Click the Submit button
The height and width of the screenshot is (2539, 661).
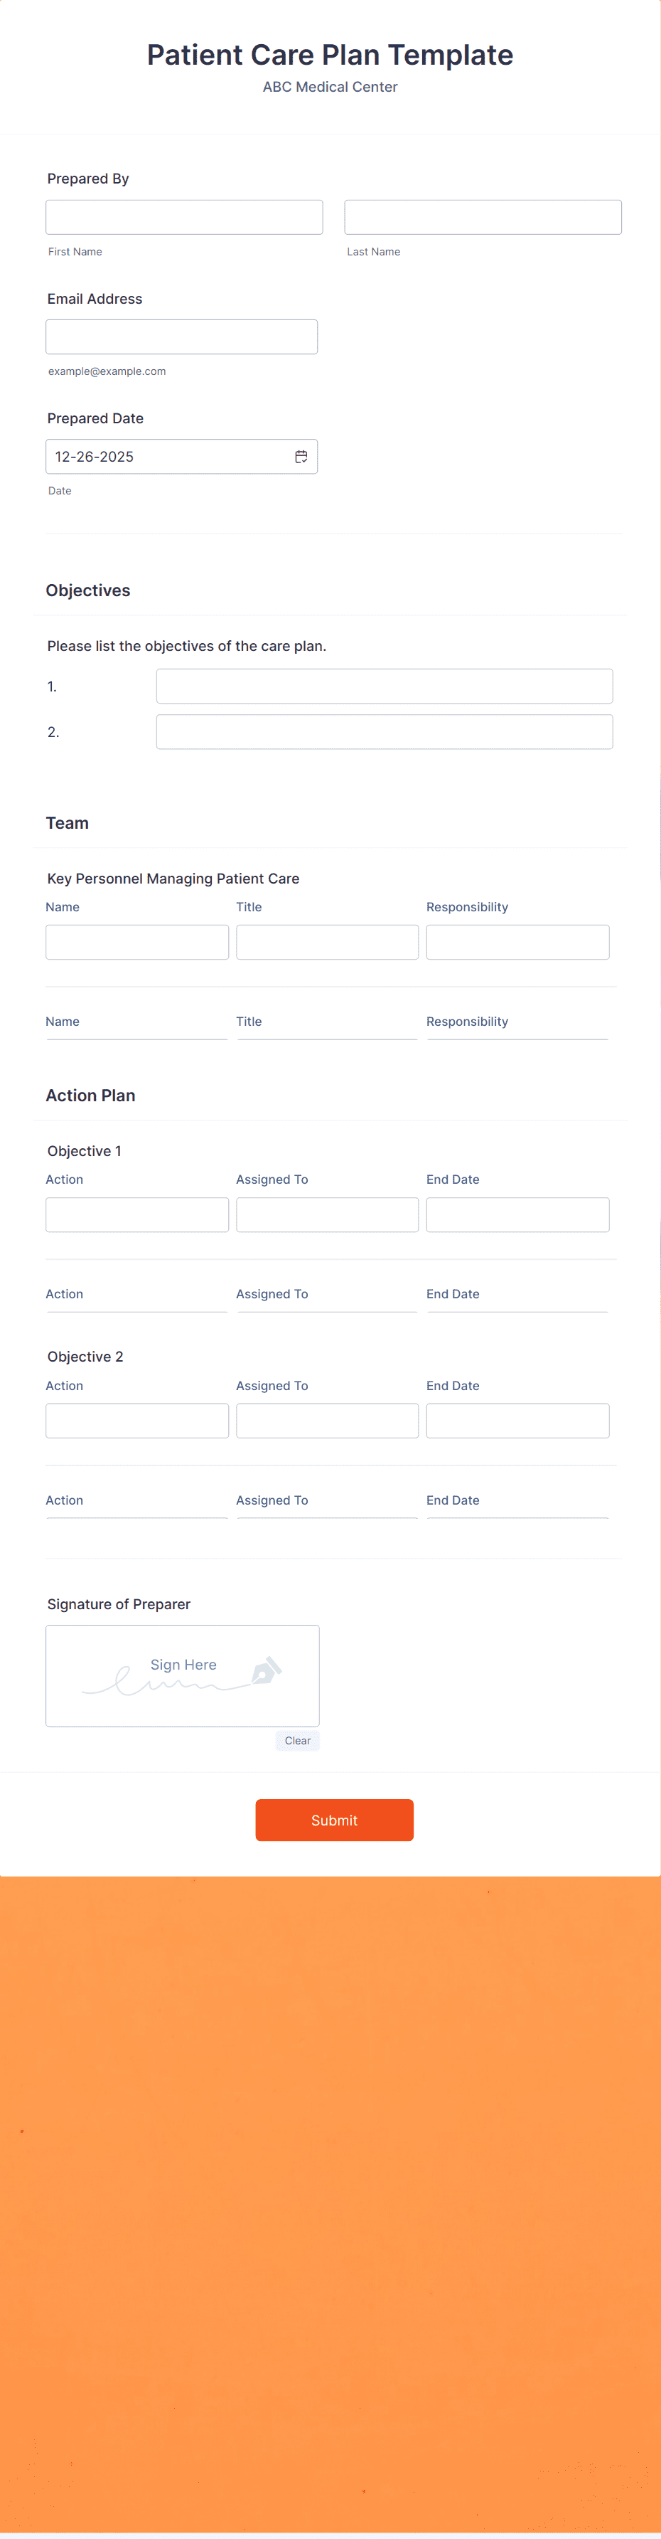334,1820
